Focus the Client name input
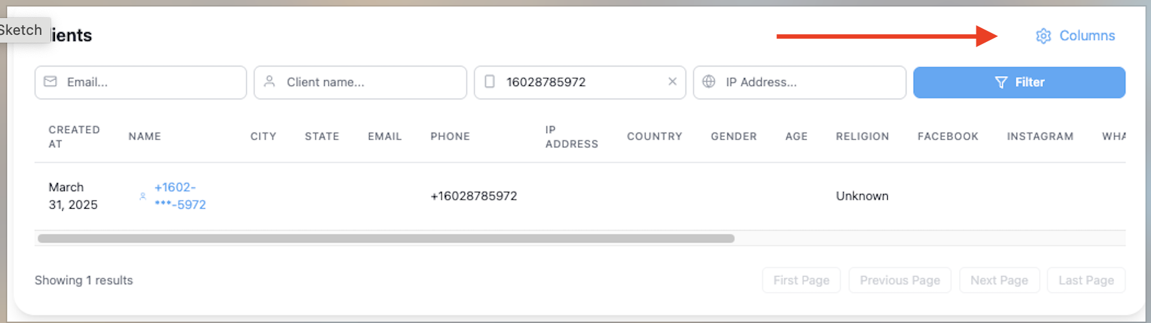1151x323 pixels. click(x=372, y=82)
